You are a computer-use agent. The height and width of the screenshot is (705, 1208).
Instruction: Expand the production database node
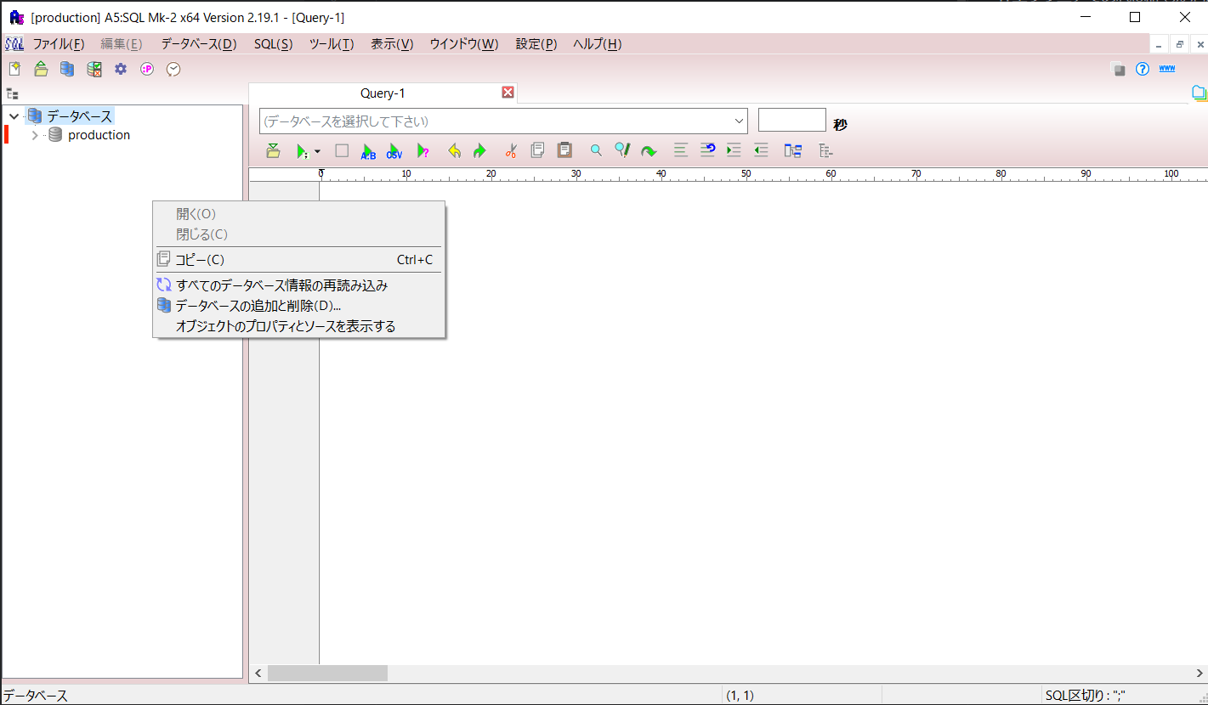(x=35, y=135)
